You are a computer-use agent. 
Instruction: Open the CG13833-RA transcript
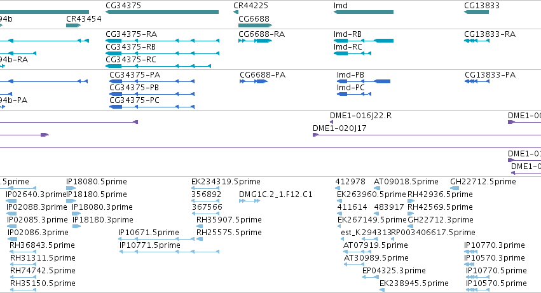click(x=477, y=41)
